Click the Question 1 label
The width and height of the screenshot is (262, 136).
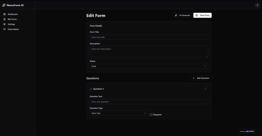tap(98, 89)
